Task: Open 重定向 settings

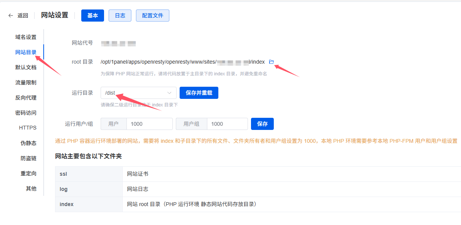Action: pos(28,173)
